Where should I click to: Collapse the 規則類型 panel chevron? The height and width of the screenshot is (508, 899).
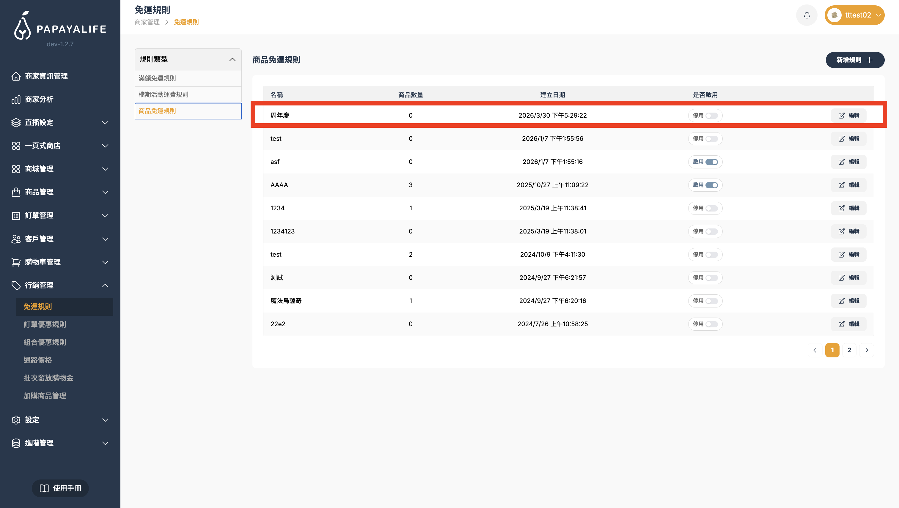(232, 60)
